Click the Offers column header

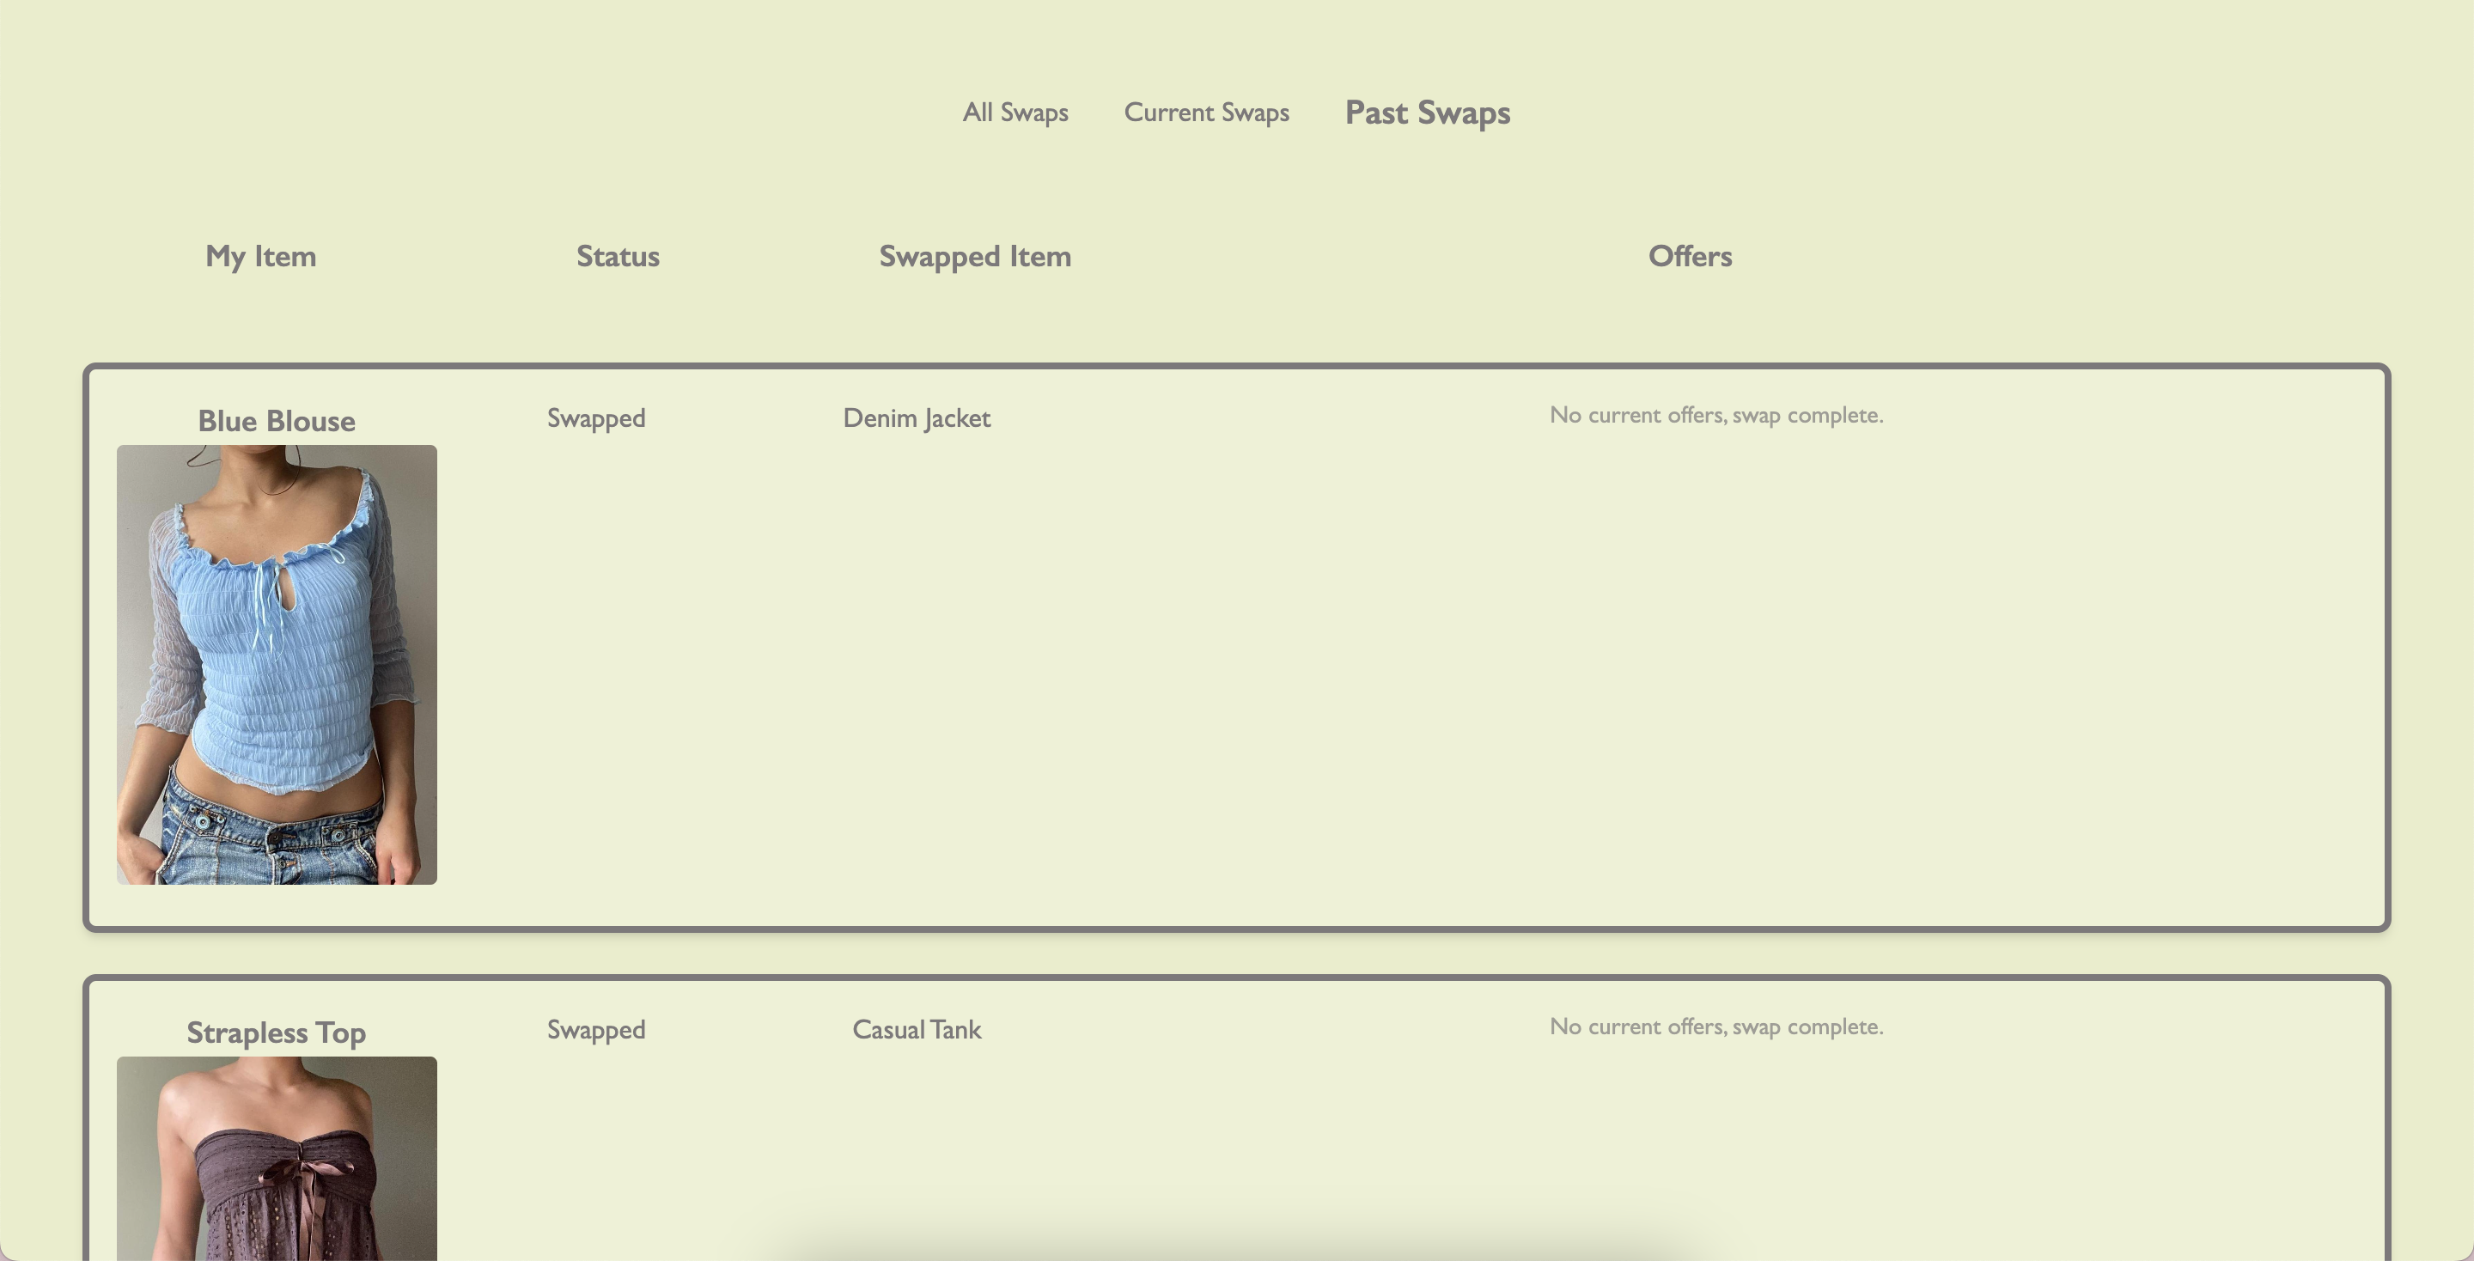point(1691,257)
